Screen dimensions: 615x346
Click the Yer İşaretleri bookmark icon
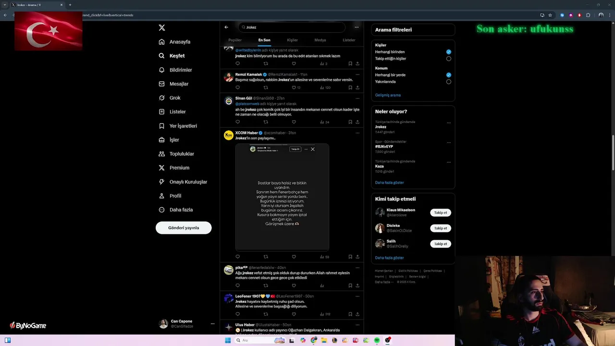162,126
